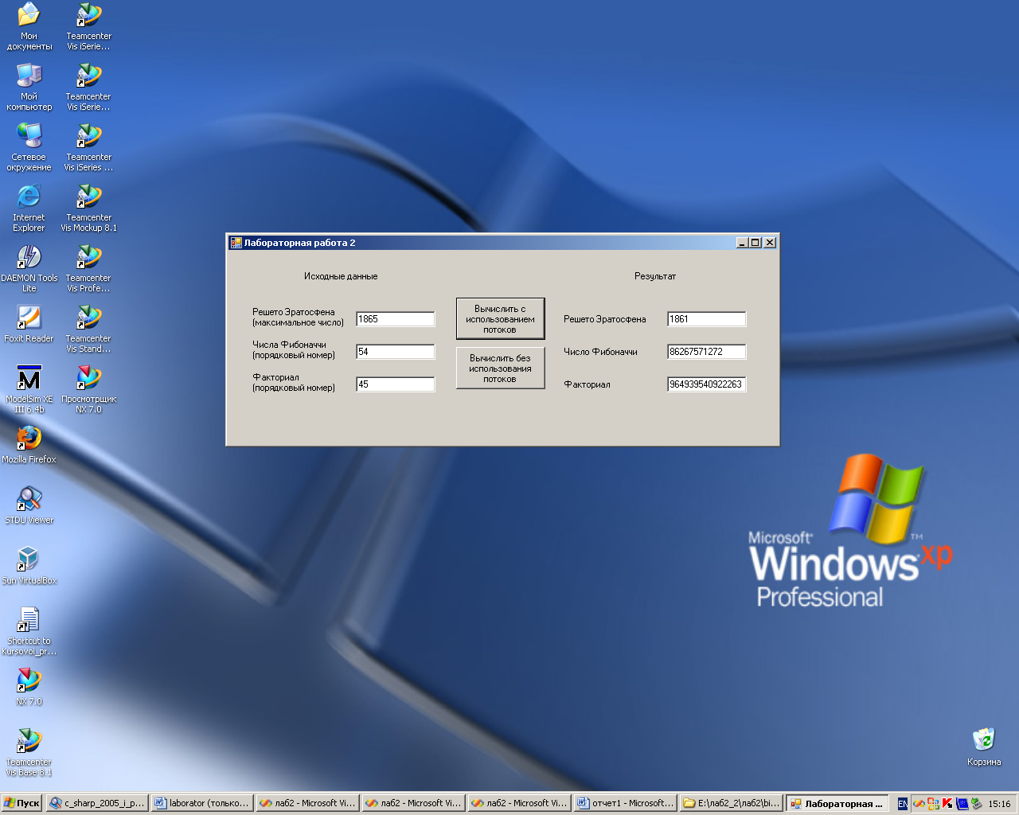Launch the Teamcenter Vis Mockup 8.1 shortcut
1019x815 pixels.
[x=88, y=207]
